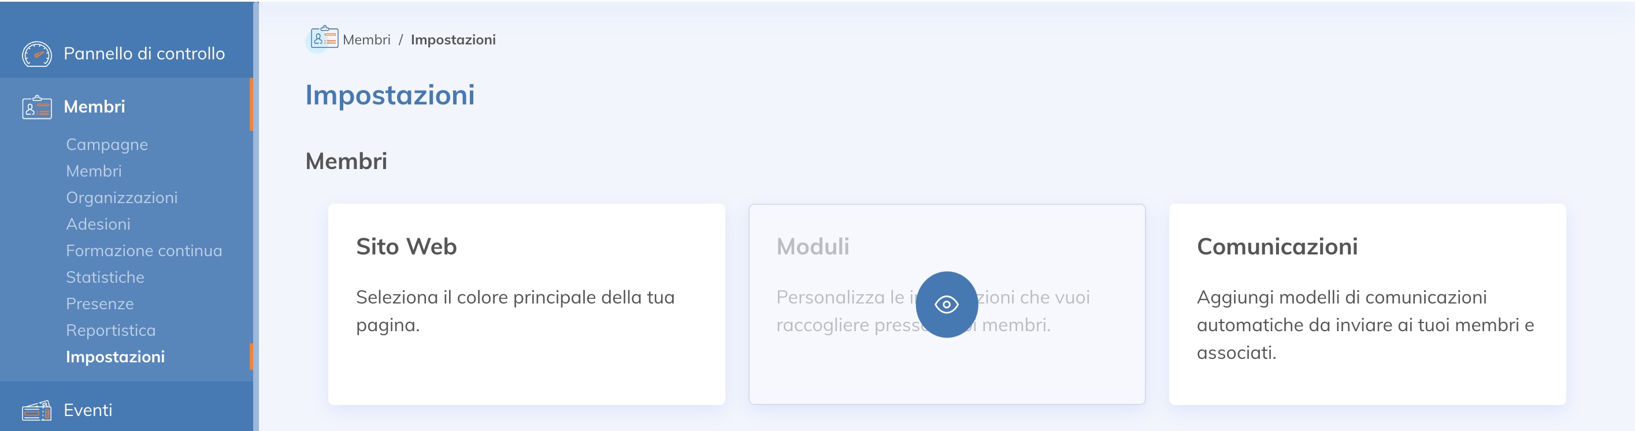Go to Presenze in the sidebar
Screen dimensions: 1635x431
pyautogui.click(x=99, y=304)
